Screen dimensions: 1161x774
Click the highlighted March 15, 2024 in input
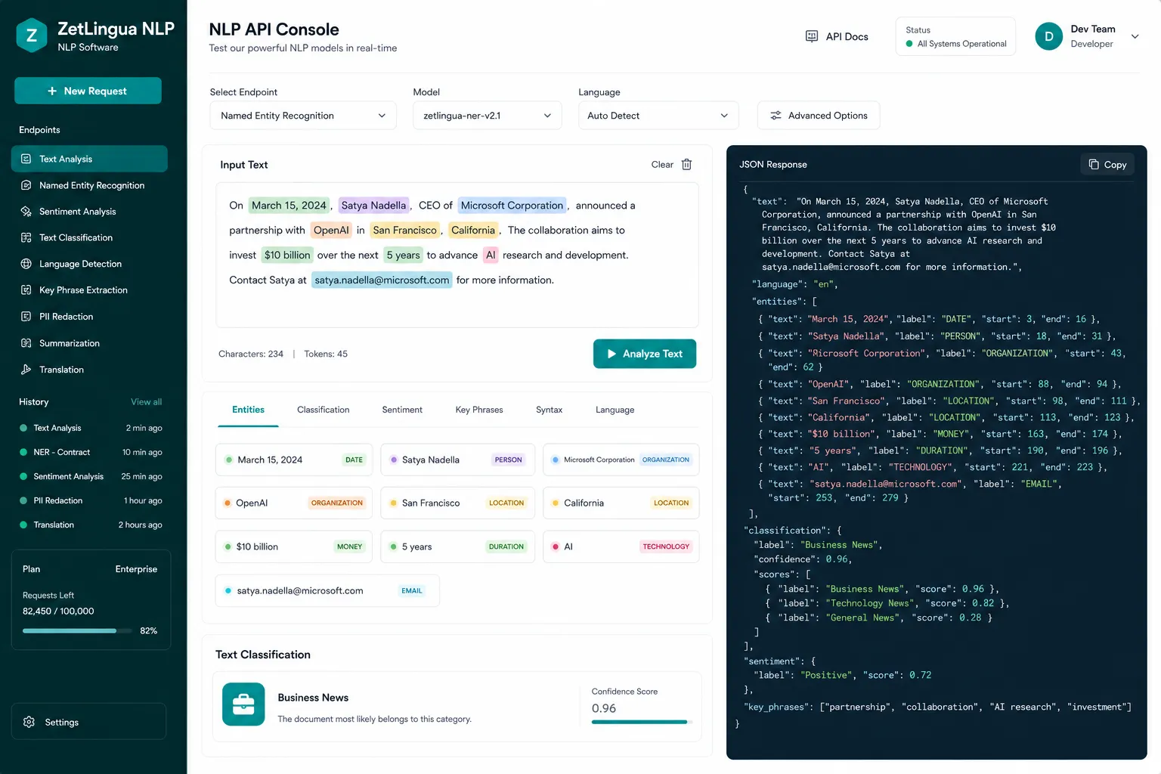289,206
